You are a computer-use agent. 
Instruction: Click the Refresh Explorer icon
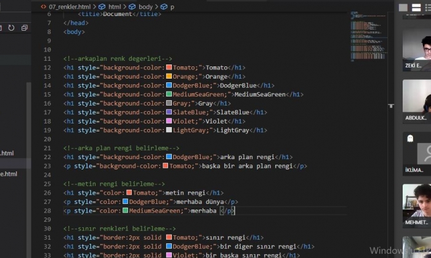click(10, 28)
